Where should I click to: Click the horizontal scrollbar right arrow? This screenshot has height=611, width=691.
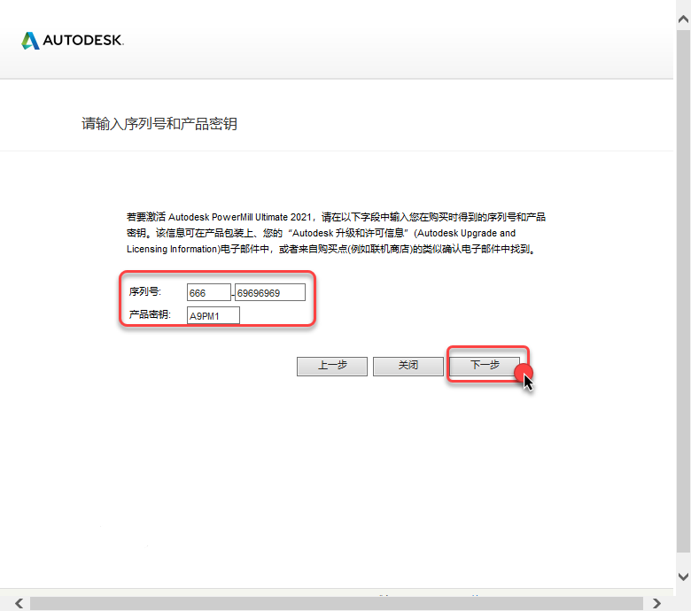tap(656, 603)
